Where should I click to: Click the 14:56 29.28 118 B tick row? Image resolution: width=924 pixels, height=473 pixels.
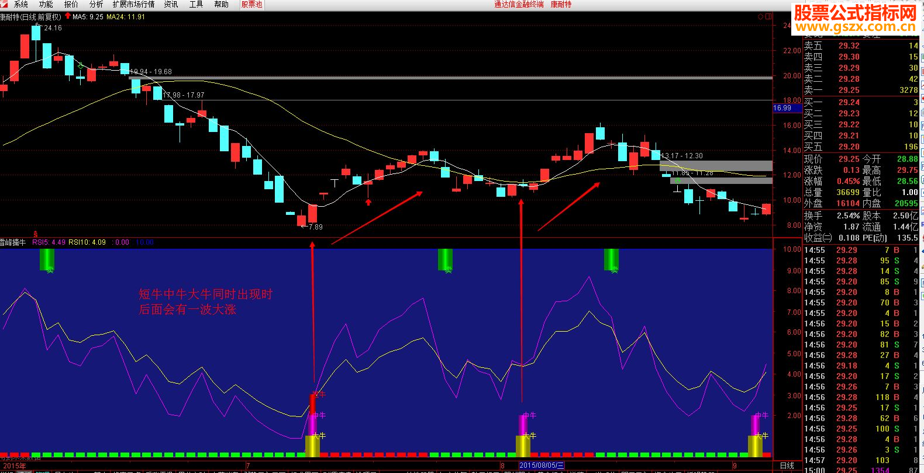point(861,397)
